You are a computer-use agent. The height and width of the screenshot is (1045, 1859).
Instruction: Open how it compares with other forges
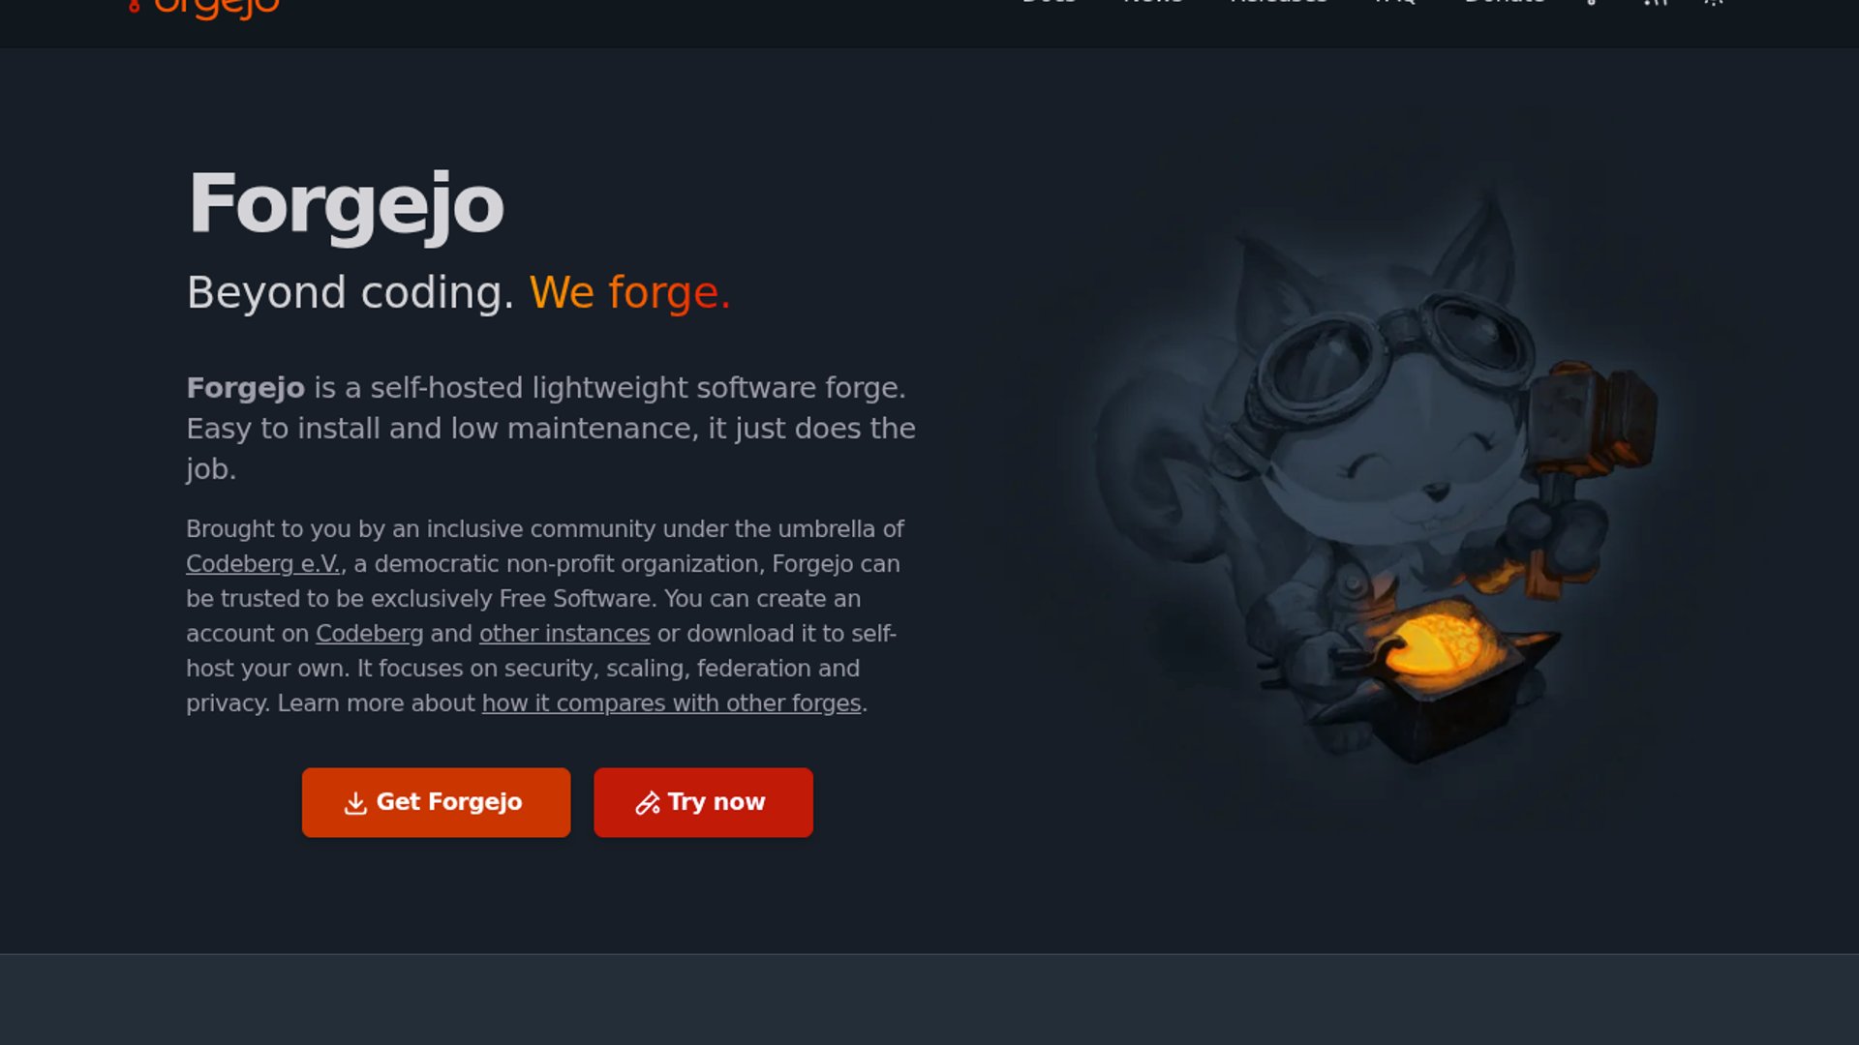click(x=672, y=703)
